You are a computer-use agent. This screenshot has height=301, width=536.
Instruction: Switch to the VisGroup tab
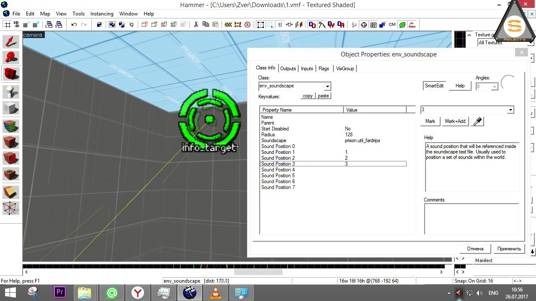click(x=345, y=69)
